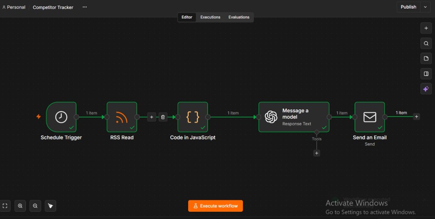
Task: Open the Message a model node
Action: click(294, 117)
